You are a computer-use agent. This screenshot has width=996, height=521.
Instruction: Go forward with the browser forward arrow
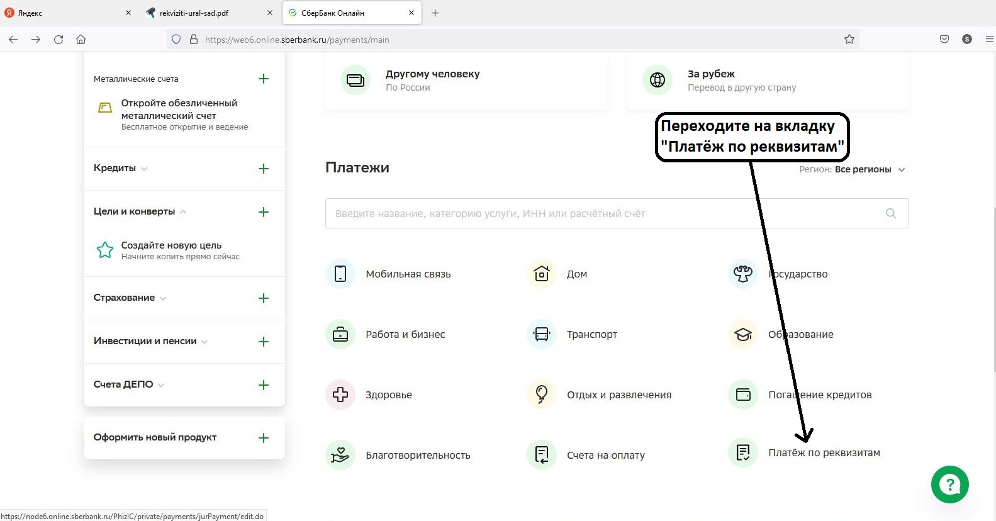pyautogui.click(x=36, y=39)
